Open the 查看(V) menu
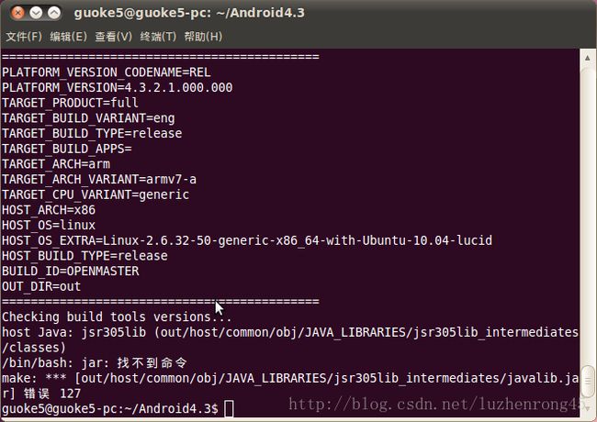This screenshot has height=422, width=597. point(114,37)
